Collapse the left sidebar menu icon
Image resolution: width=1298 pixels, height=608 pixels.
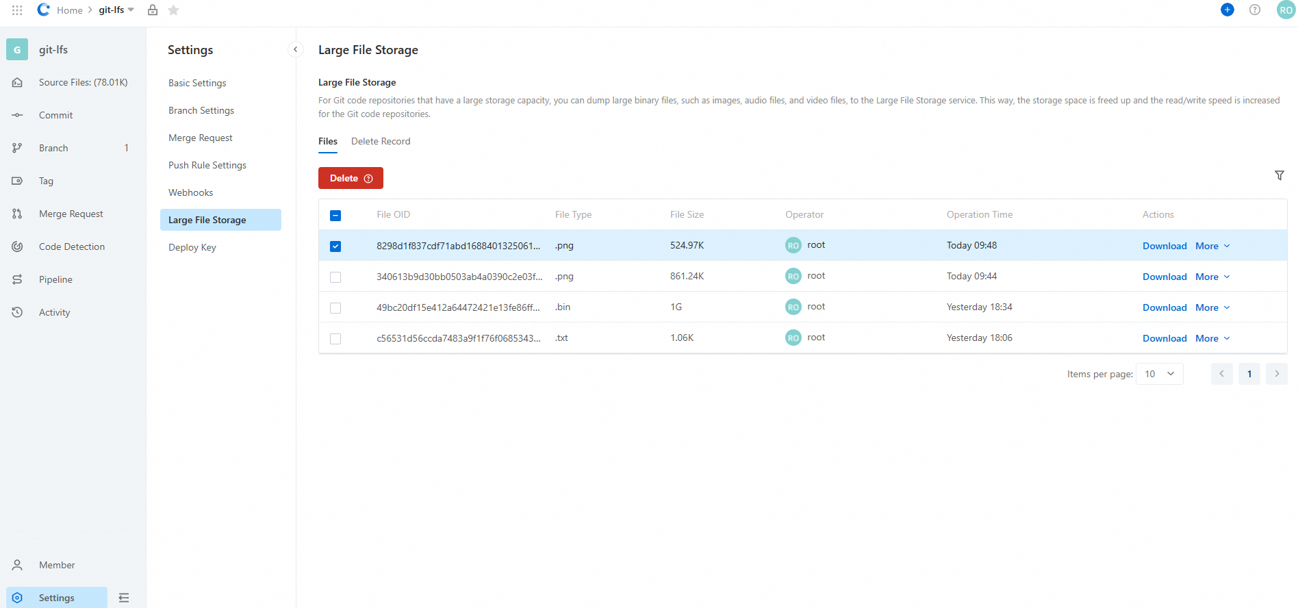click(x=124, y=598)
